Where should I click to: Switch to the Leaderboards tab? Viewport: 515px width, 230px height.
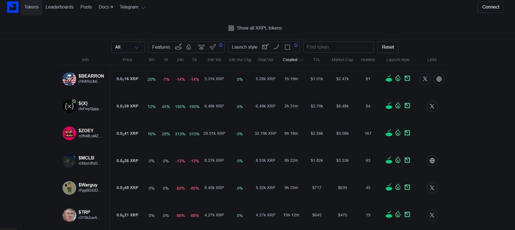pyautogui.click(x=59, y=7)
